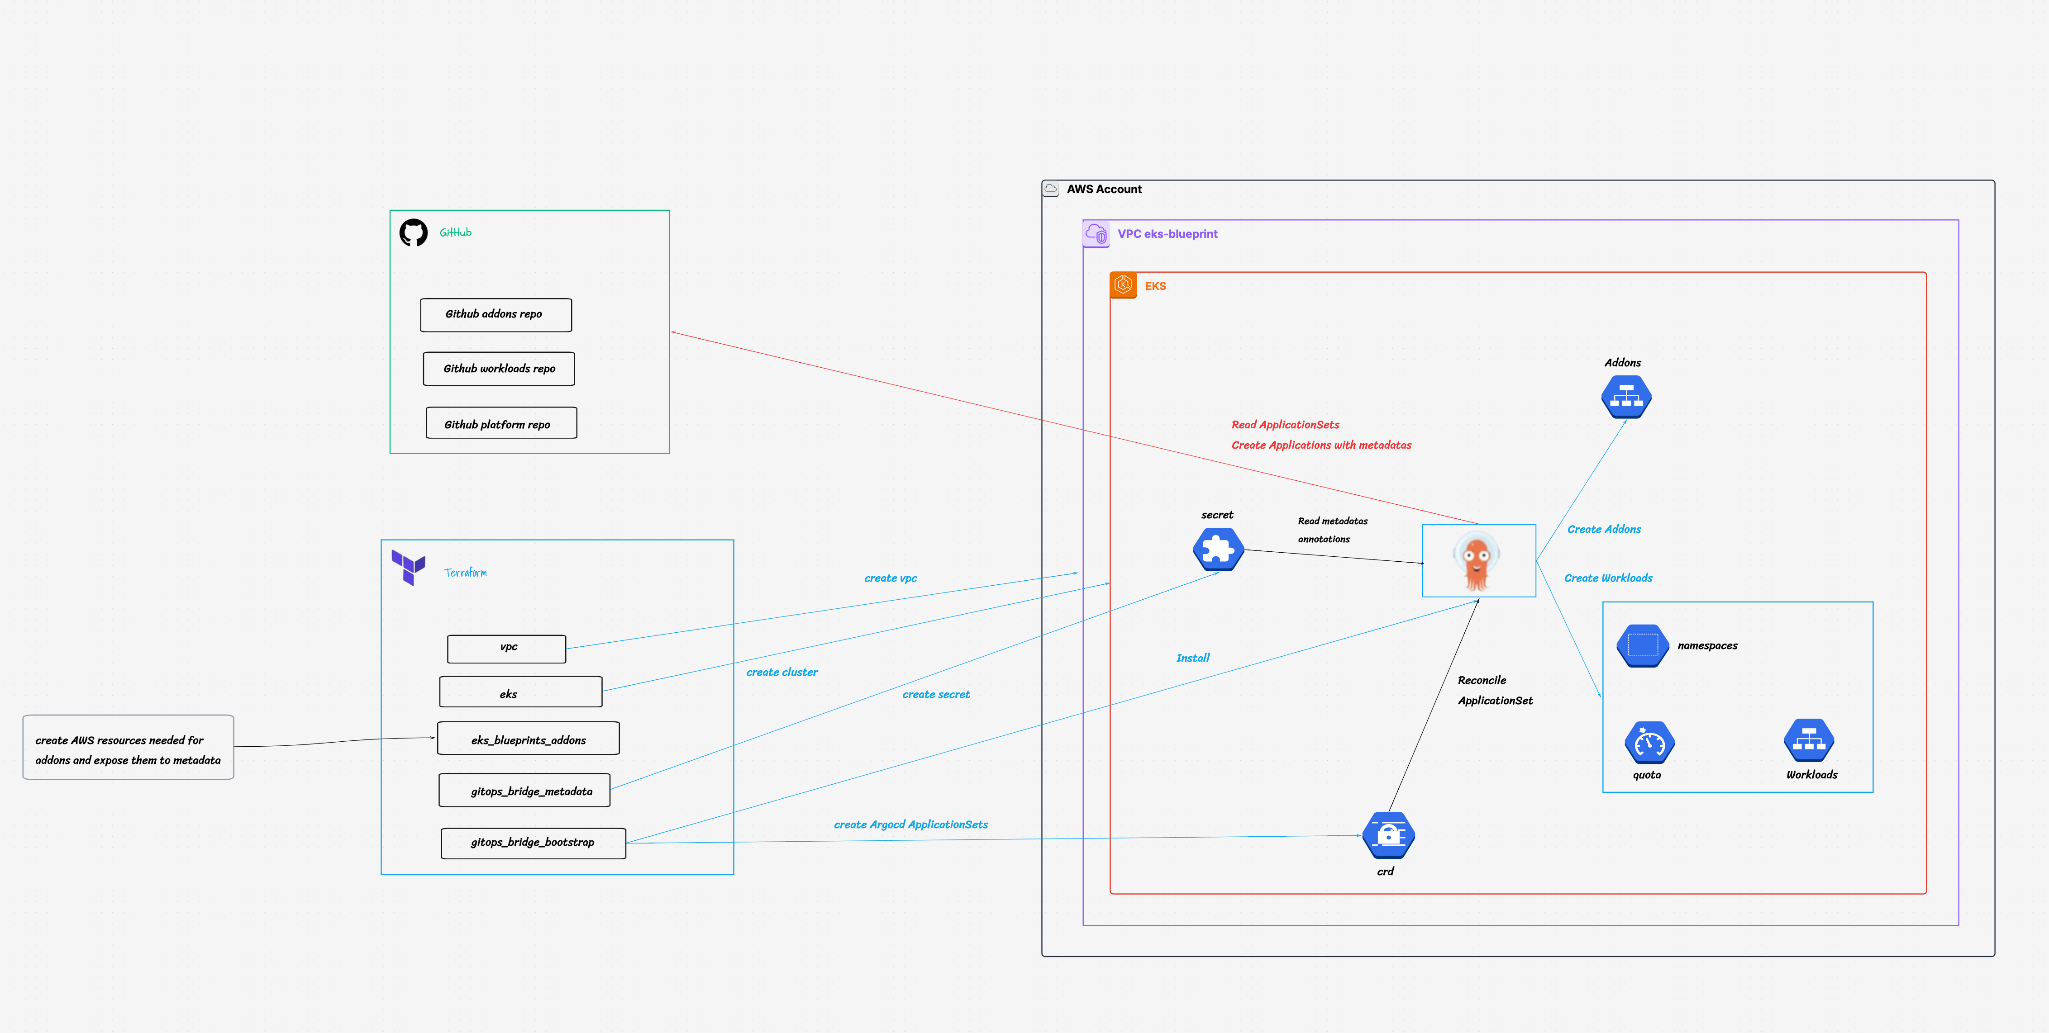Click the GitHub octocat logo icon
This screenshot has width=2049, height=1033.
tap(414, 232)
